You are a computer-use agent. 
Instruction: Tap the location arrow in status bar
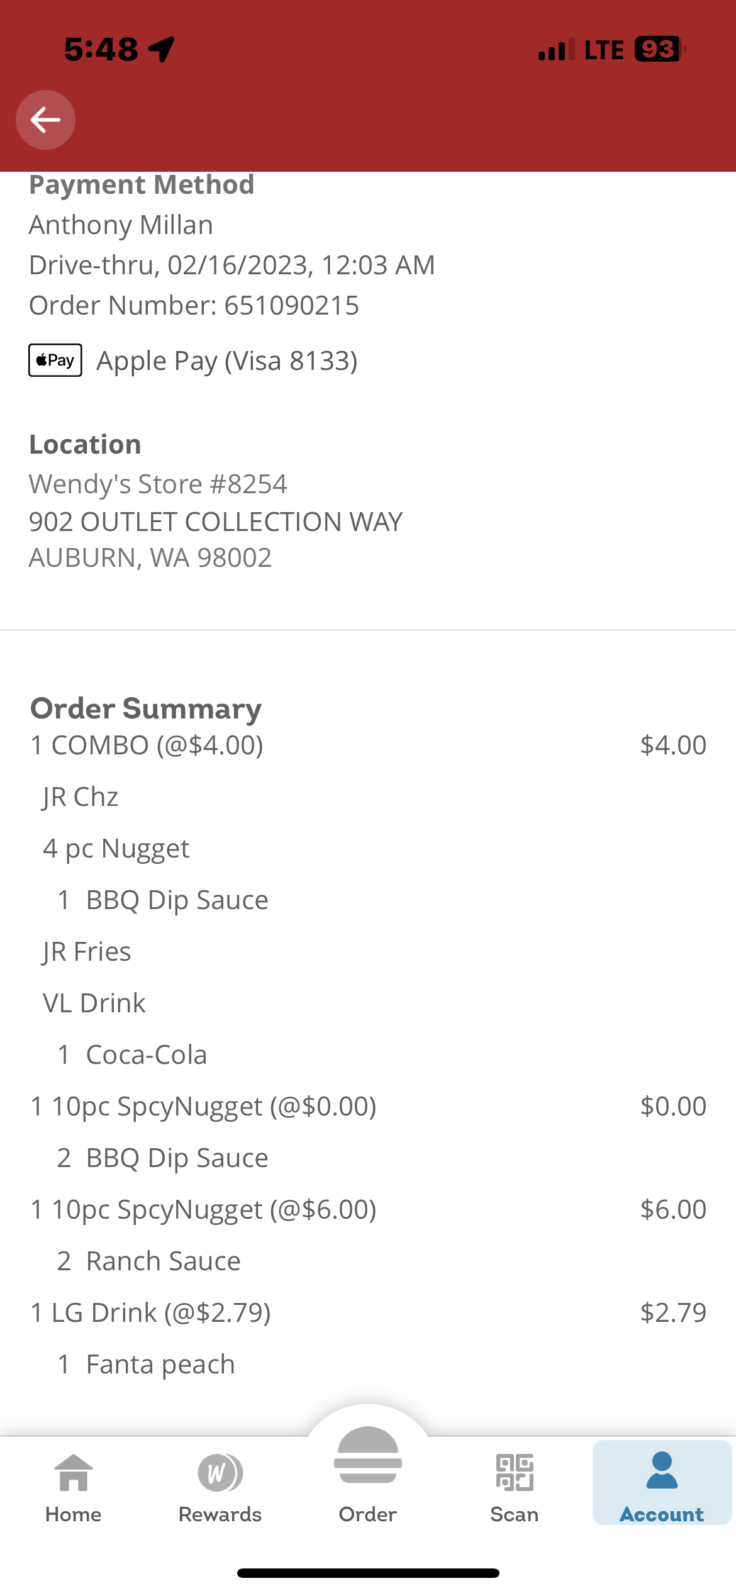162,49
